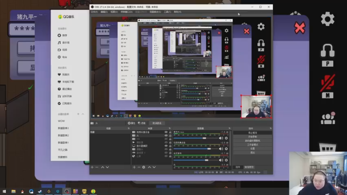
Task: Open 麦克风/Aux mixer settings gear
Action: [226, 138]
